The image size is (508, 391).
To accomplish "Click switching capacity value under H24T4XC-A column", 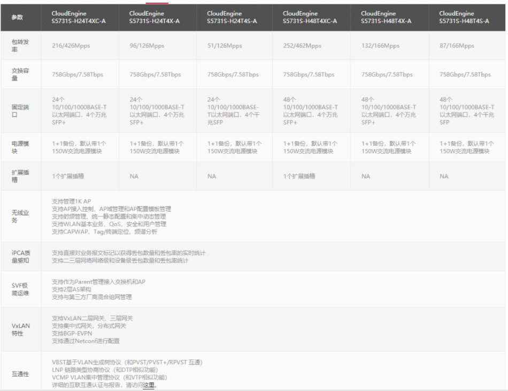I will (x=78, y=74).
